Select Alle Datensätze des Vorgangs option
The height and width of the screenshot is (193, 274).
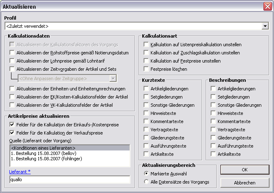click(146, 182)
